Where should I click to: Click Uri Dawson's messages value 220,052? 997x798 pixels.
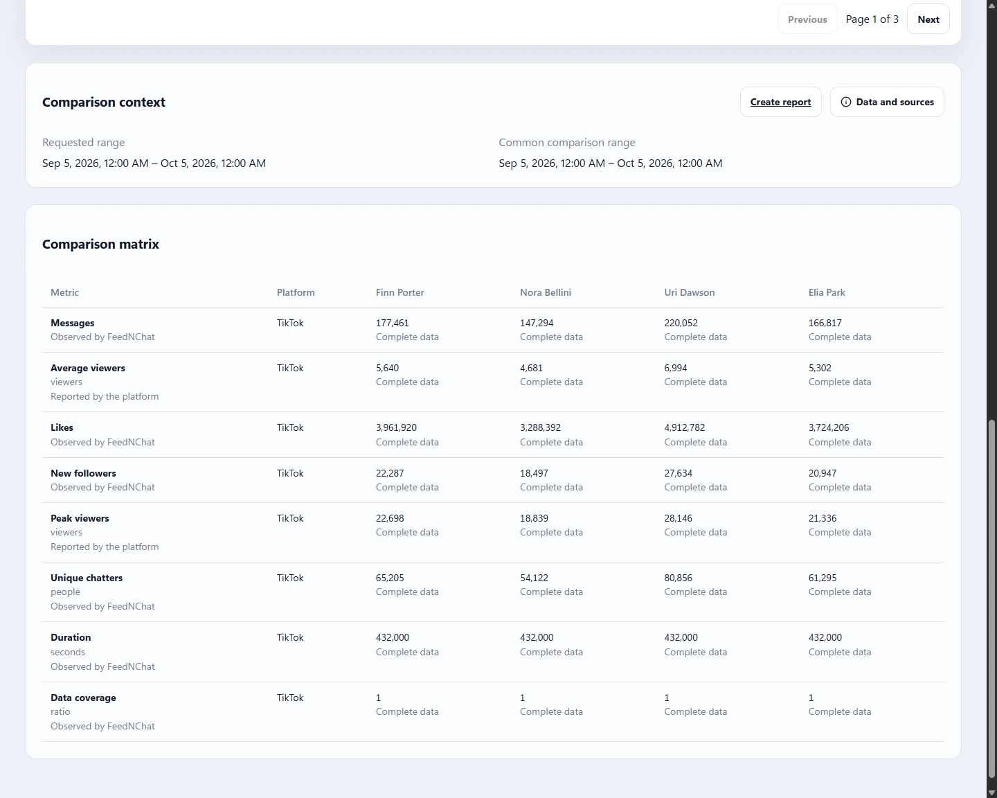[681, 323]
